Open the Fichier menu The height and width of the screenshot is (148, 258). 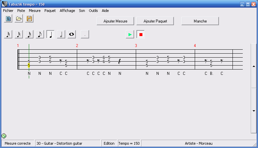tap(8, 11)
